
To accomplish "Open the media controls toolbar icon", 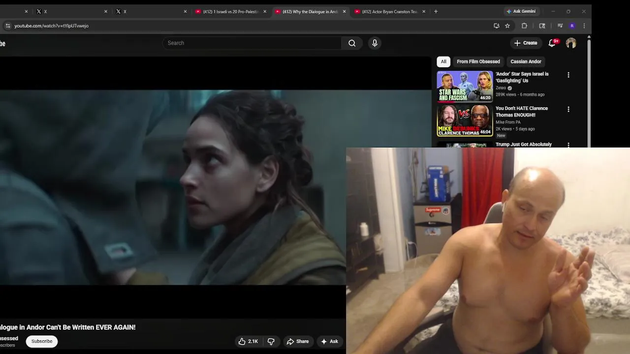I will [560, 26].
